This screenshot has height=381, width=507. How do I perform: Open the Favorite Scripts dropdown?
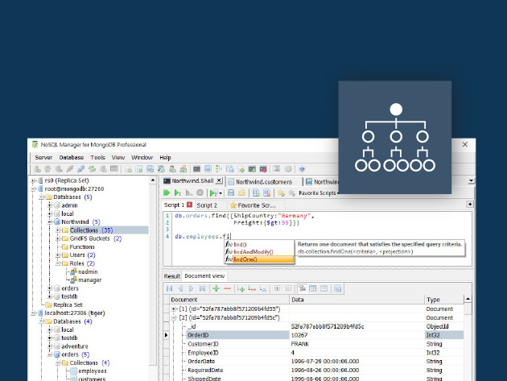point(319,193)
